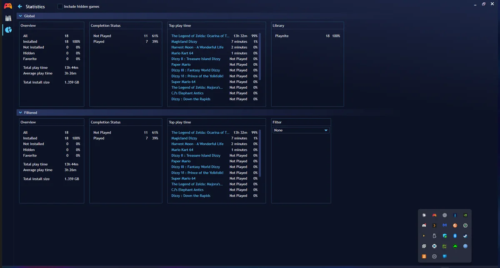Open Dizzy II Treasure Island in Global list
Screen dimensions: 500x268
pyautogui.click(x=196, y=59)
